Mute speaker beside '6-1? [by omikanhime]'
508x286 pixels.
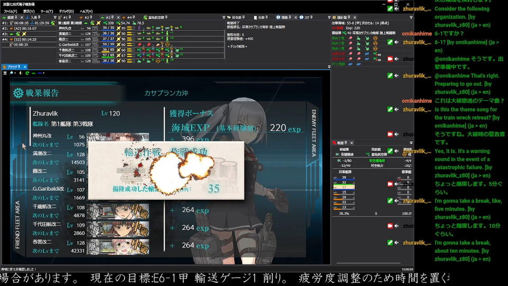(396, 42)
